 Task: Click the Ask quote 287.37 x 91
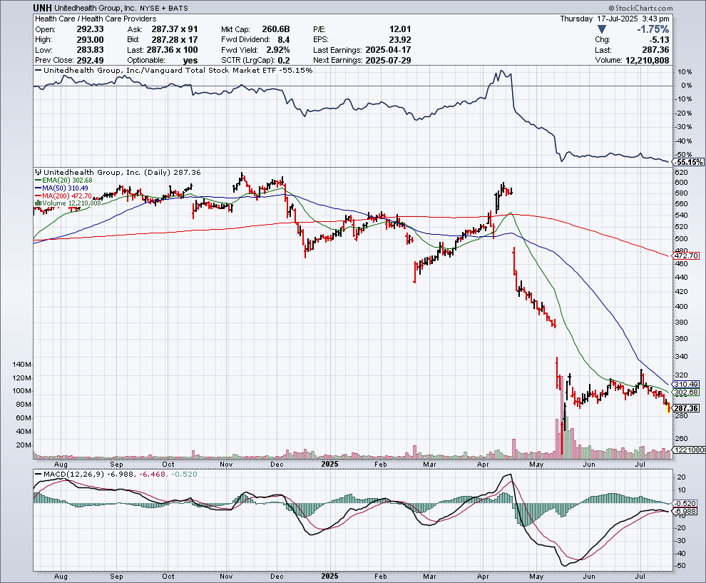tap(175, 29)
